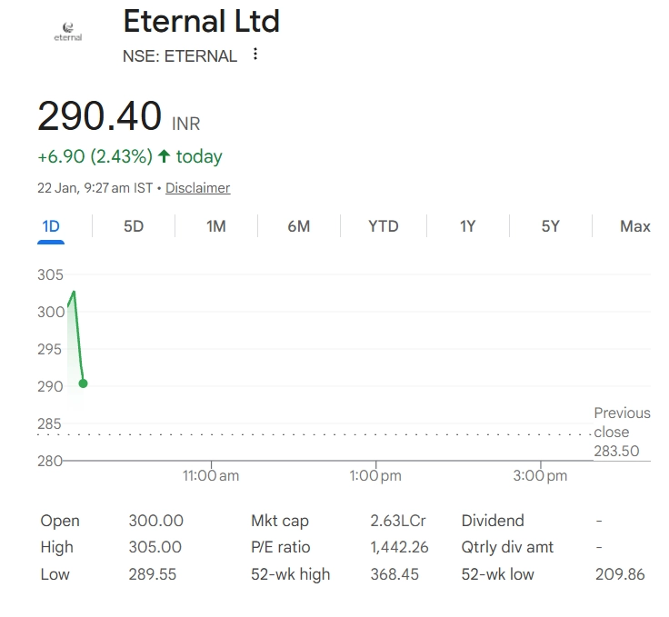The width and height of the screenshot is (669, 617).
Task: Click the Eternal Ltd heading
Action: point(201,21)
